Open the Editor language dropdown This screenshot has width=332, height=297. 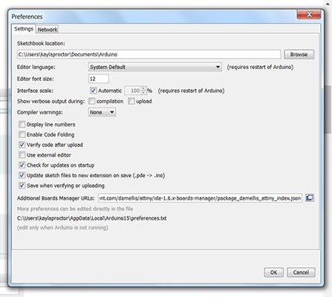155,67
